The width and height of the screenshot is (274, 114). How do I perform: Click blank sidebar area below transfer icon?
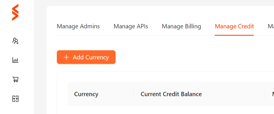click(x=17, y=108)
